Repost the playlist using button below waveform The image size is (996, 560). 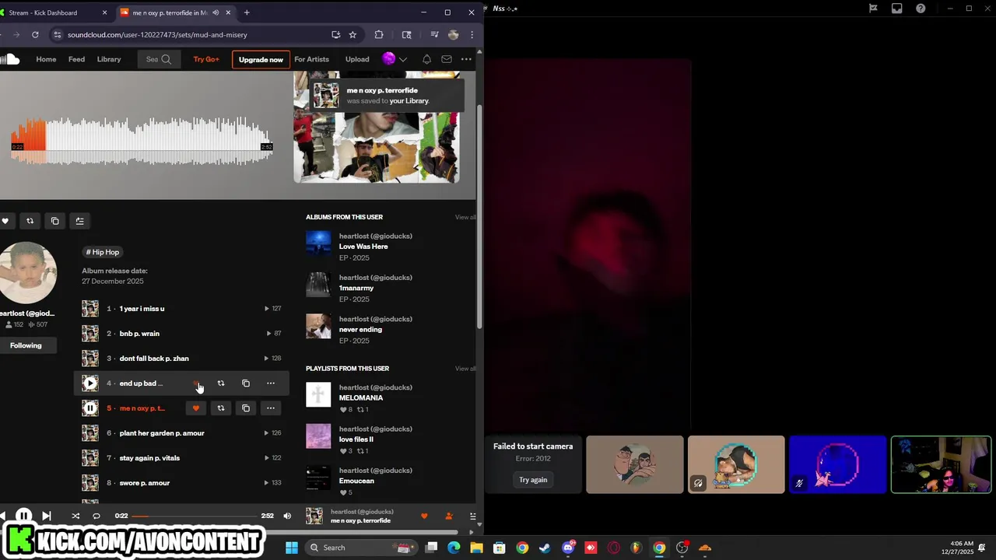click(x=30, y=221)
